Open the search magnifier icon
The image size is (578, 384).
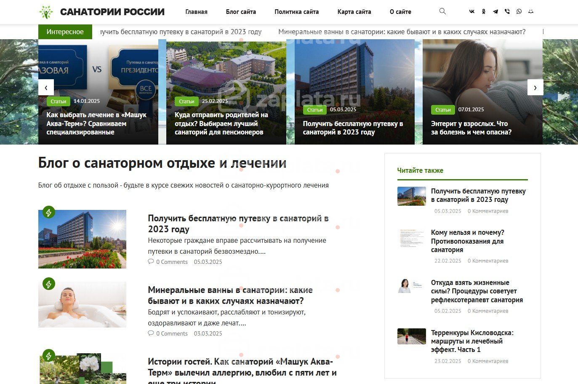[x=442, y=11]
